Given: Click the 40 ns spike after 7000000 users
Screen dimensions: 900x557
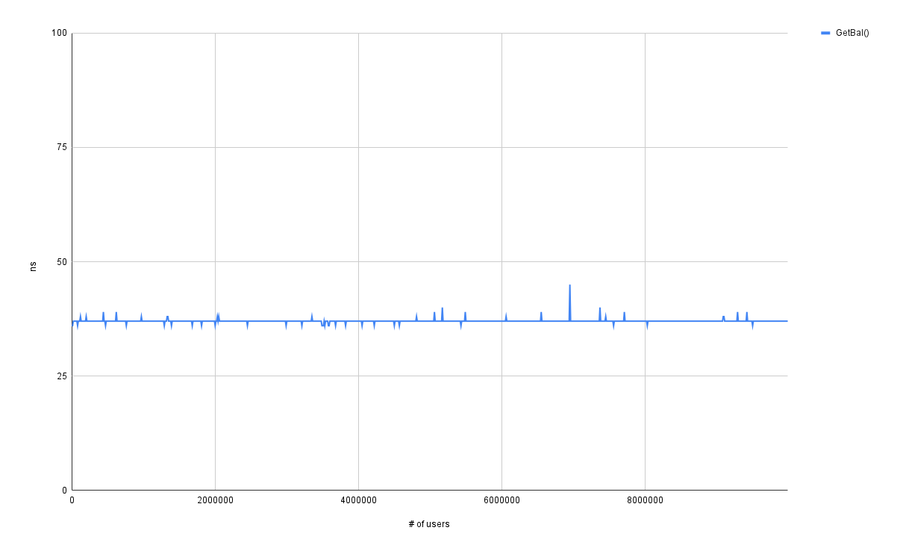Looking at the screenshot, I should click(x=599, y=309).
